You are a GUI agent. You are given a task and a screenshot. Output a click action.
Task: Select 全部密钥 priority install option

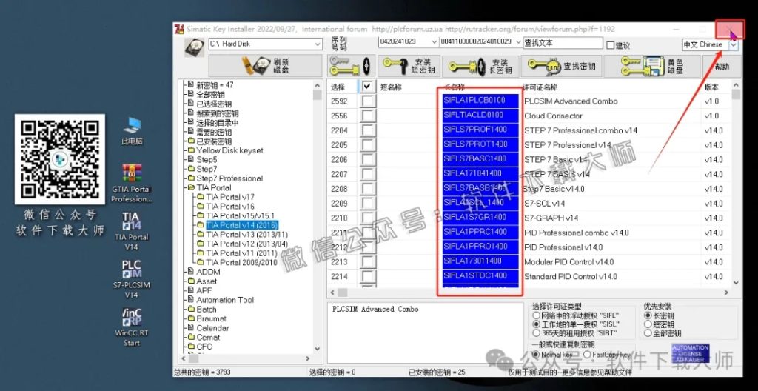[648, 333]
